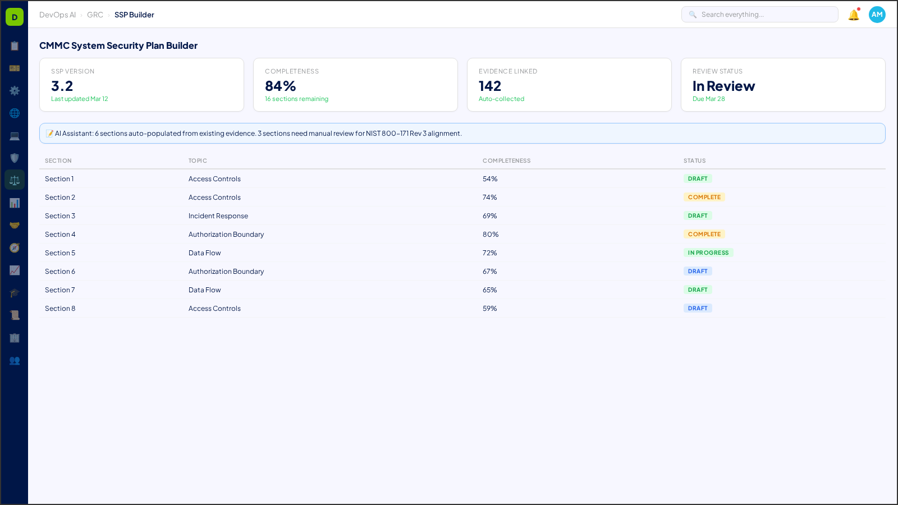Click the notification bell with red dot
The image size is (898, 505).
(x=853, y=15)
